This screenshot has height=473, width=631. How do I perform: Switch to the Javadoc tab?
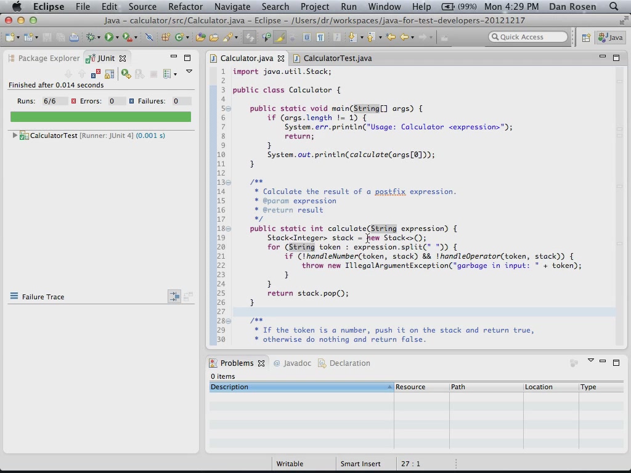(x=292, y=363)
